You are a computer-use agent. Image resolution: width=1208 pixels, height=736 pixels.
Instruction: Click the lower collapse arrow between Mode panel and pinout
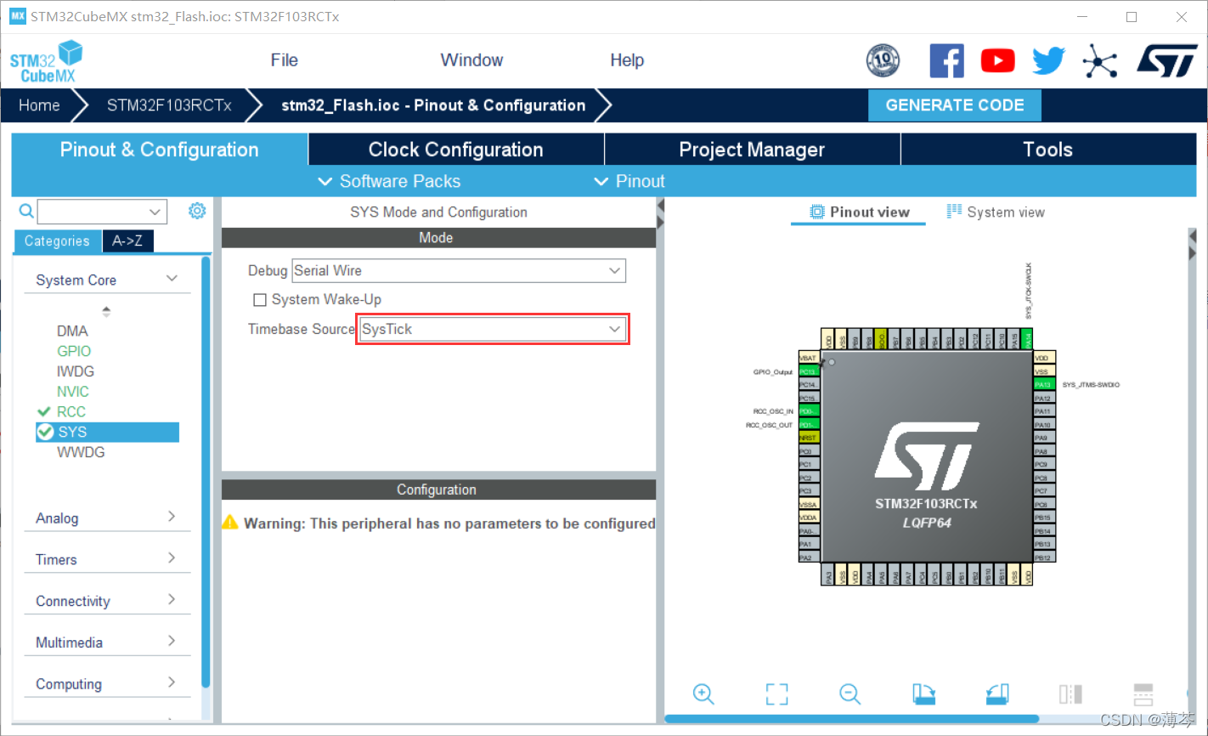point(660,222)
